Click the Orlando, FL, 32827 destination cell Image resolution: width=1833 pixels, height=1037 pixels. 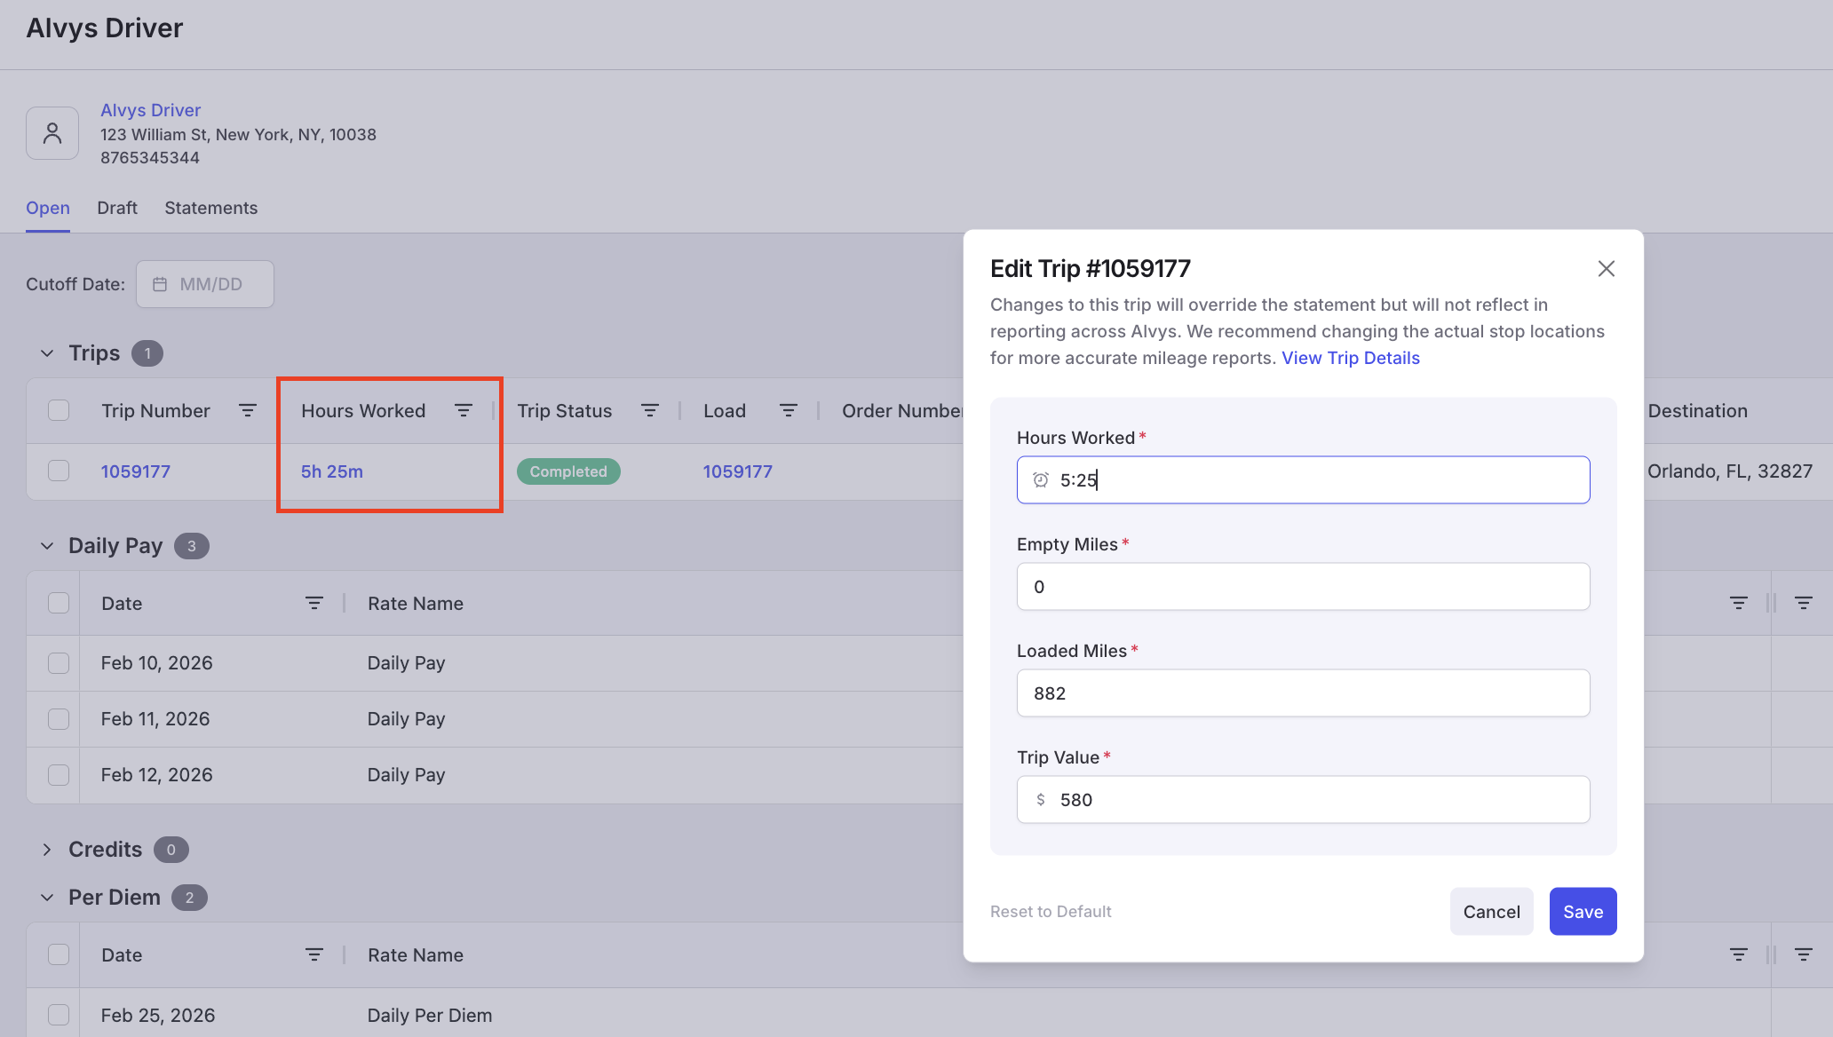[1729, 471]
